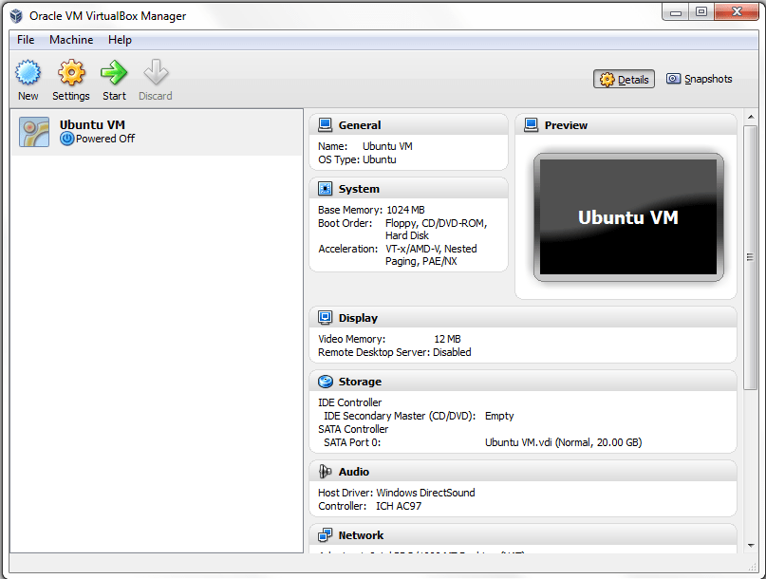This screenshot has width=766, height=579.
Task: Click the Ubuntu VM preview thumbnail
Action: 628,217
